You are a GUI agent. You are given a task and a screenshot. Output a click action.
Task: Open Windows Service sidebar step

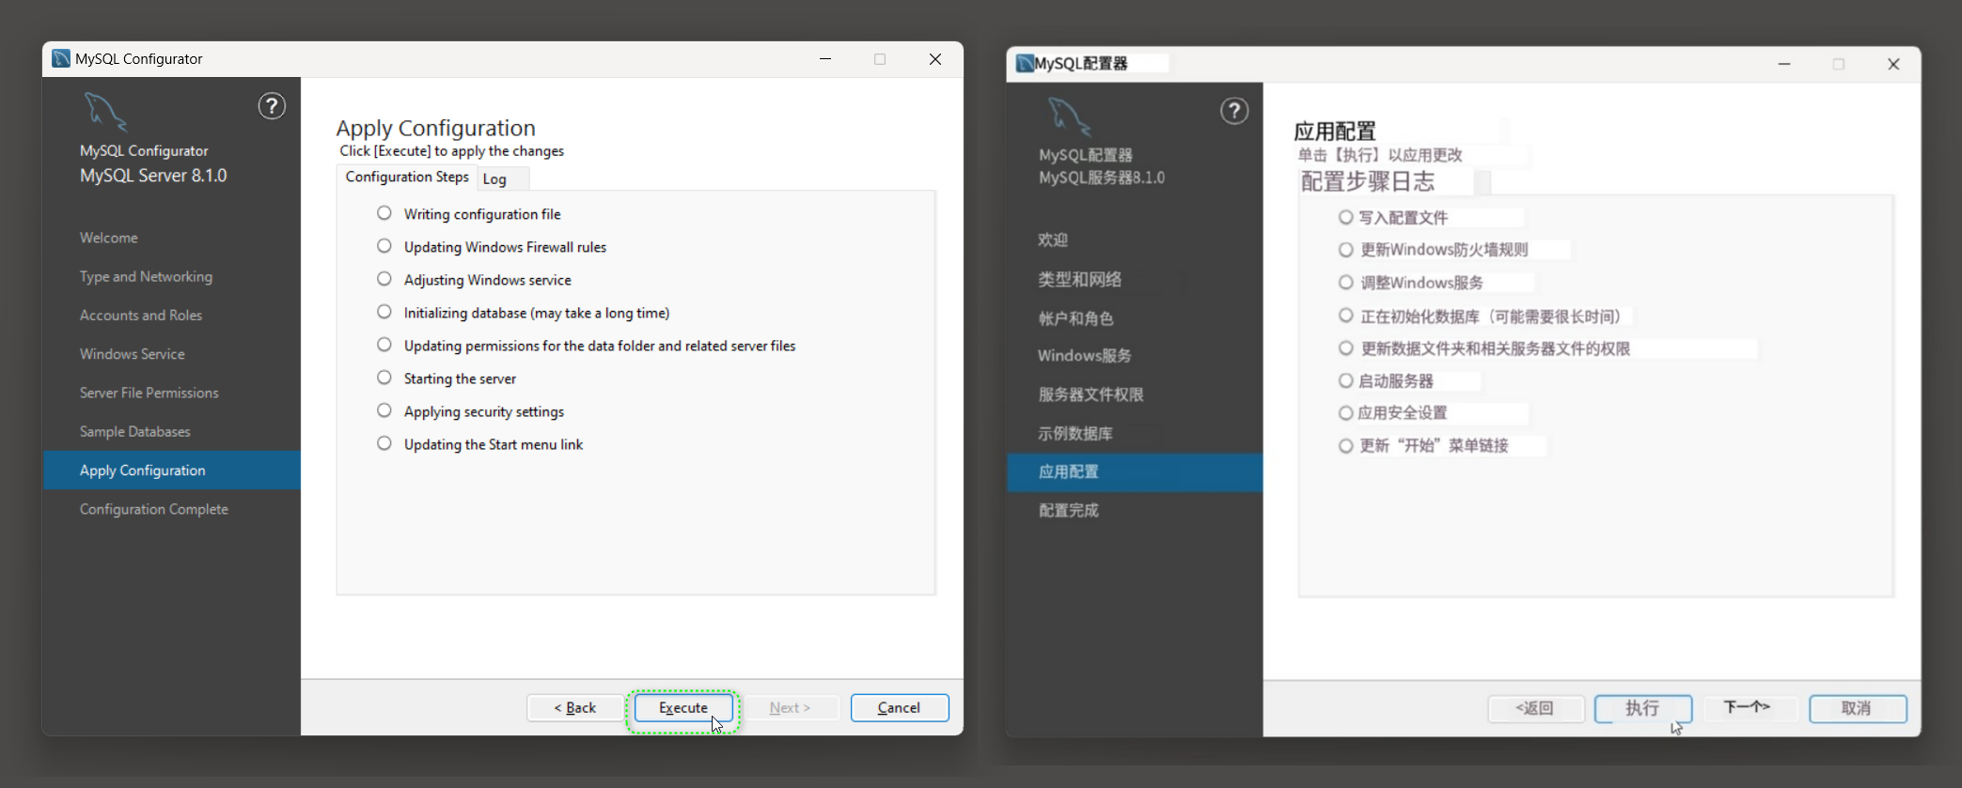133,354
